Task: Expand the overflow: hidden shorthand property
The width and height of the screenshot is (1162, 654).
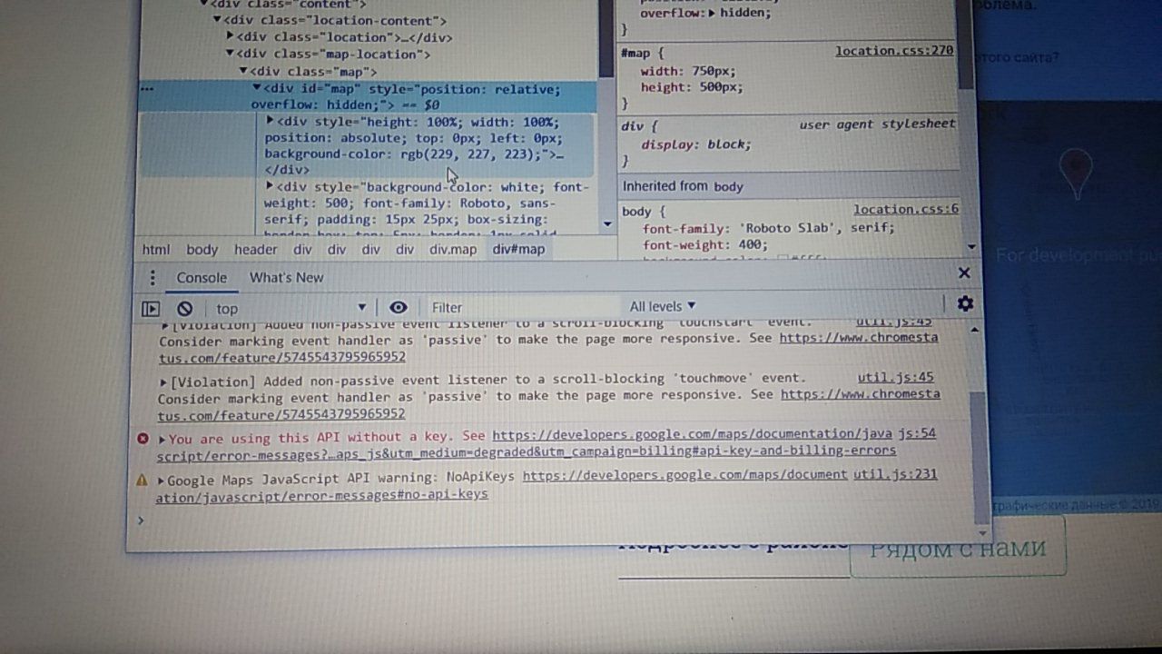Action: [x=712, y=13]
